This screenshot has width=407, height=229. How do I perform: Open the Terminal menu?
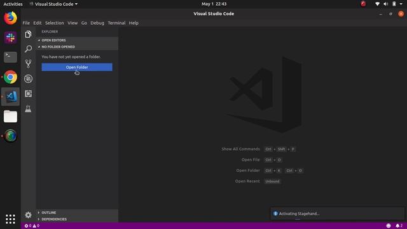pos(116,23)
